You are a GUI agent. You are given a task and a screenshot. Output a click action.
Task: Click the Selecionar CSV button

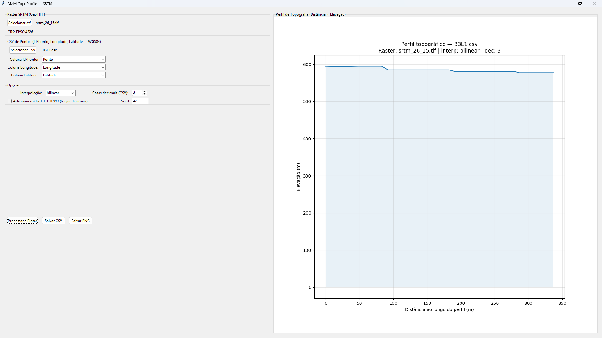(23, 50)
